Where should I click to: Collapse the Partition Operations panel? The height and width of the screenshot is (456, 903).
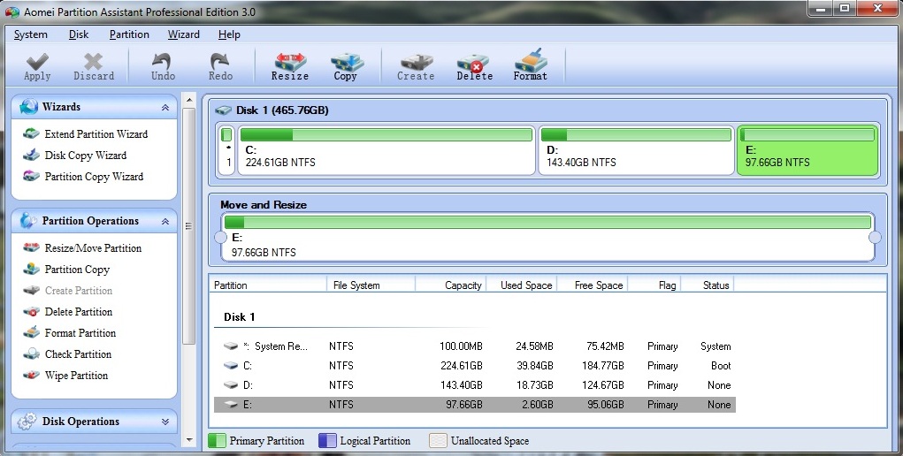click(x=165, y=222)
